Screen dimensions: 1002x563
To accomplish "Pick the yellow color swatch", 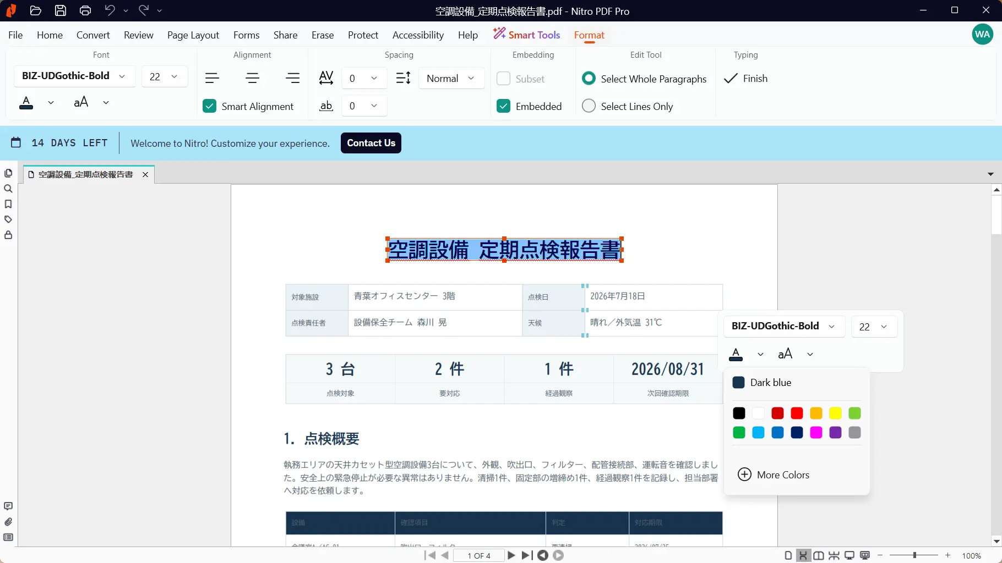I will (x=835, y=413).
